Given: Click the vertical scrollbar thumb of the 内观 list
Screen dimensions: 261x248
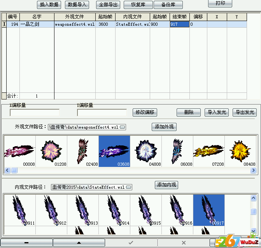Looking at the screenshot, I should pos(253,212).
